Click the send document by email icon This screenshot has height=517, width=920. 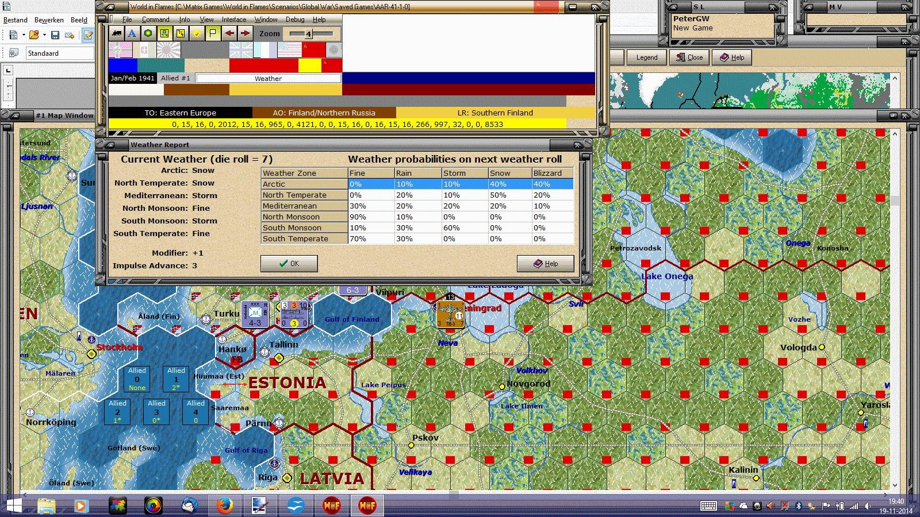pyautogui.click(x=70, y=35)
